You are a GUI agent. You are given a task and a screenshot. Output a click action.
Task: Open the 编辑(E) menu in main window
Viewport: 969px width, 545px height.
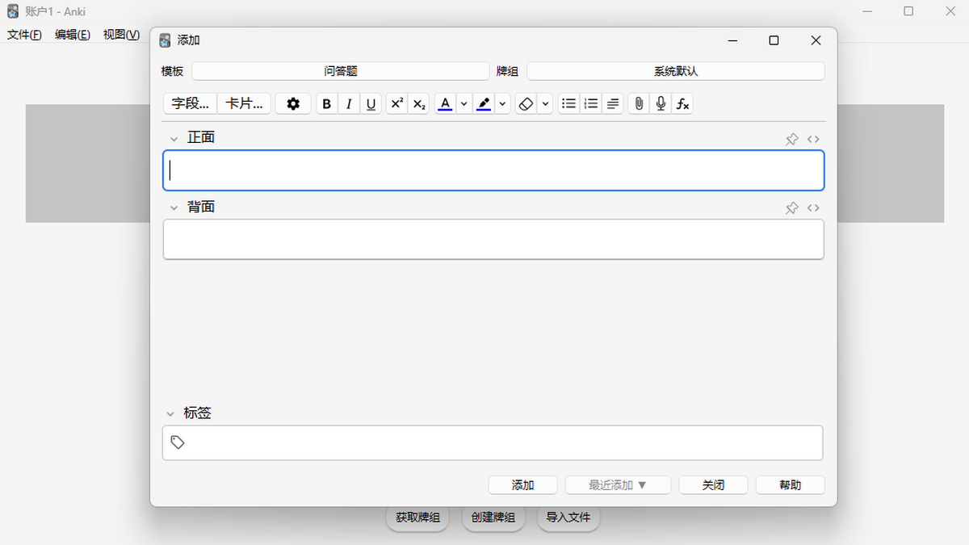point(73,35)
